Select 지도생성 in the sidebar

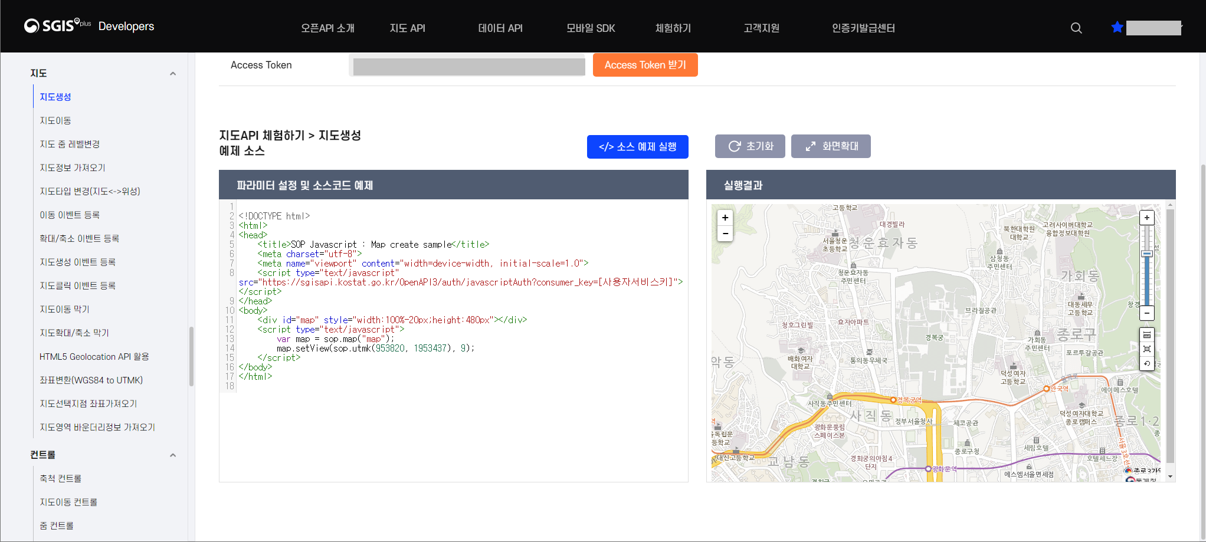55,97
